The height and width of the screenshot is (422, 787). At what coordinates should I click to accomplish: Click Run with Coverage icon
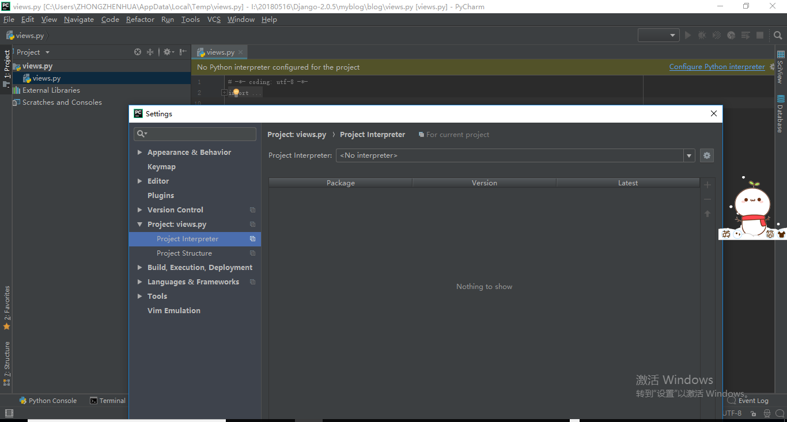tap(717, 35)
